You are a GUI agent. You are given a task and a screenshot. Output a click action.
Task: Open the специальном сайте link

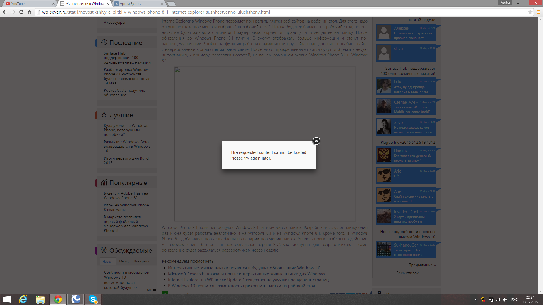pos(229,49)
